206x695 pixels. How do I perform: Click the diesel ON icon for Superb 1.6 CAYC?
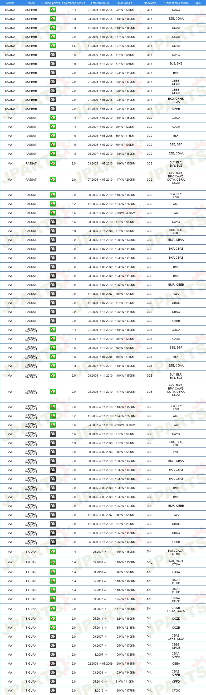pyautogui.click(x=53, y=55)
